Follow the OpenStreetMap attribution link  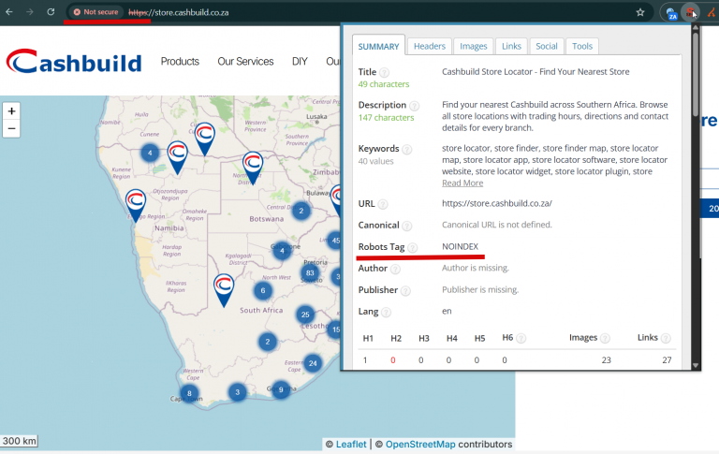point(420,445)
